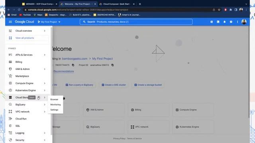Open the YouTube bookmark
This screenshot has width=255, height=143.
point(25,15)
